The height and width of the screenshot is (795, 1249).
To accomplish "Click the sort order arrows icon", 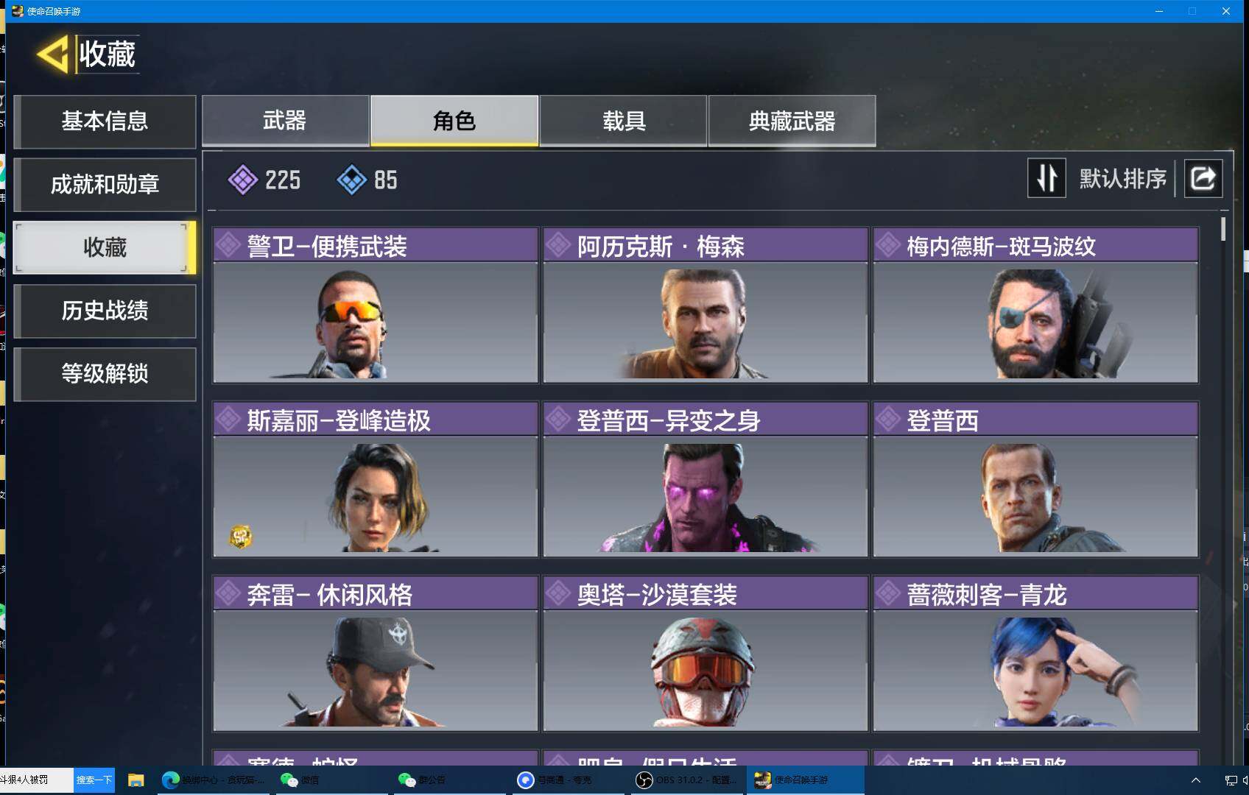I will (x=1046, y=178).
